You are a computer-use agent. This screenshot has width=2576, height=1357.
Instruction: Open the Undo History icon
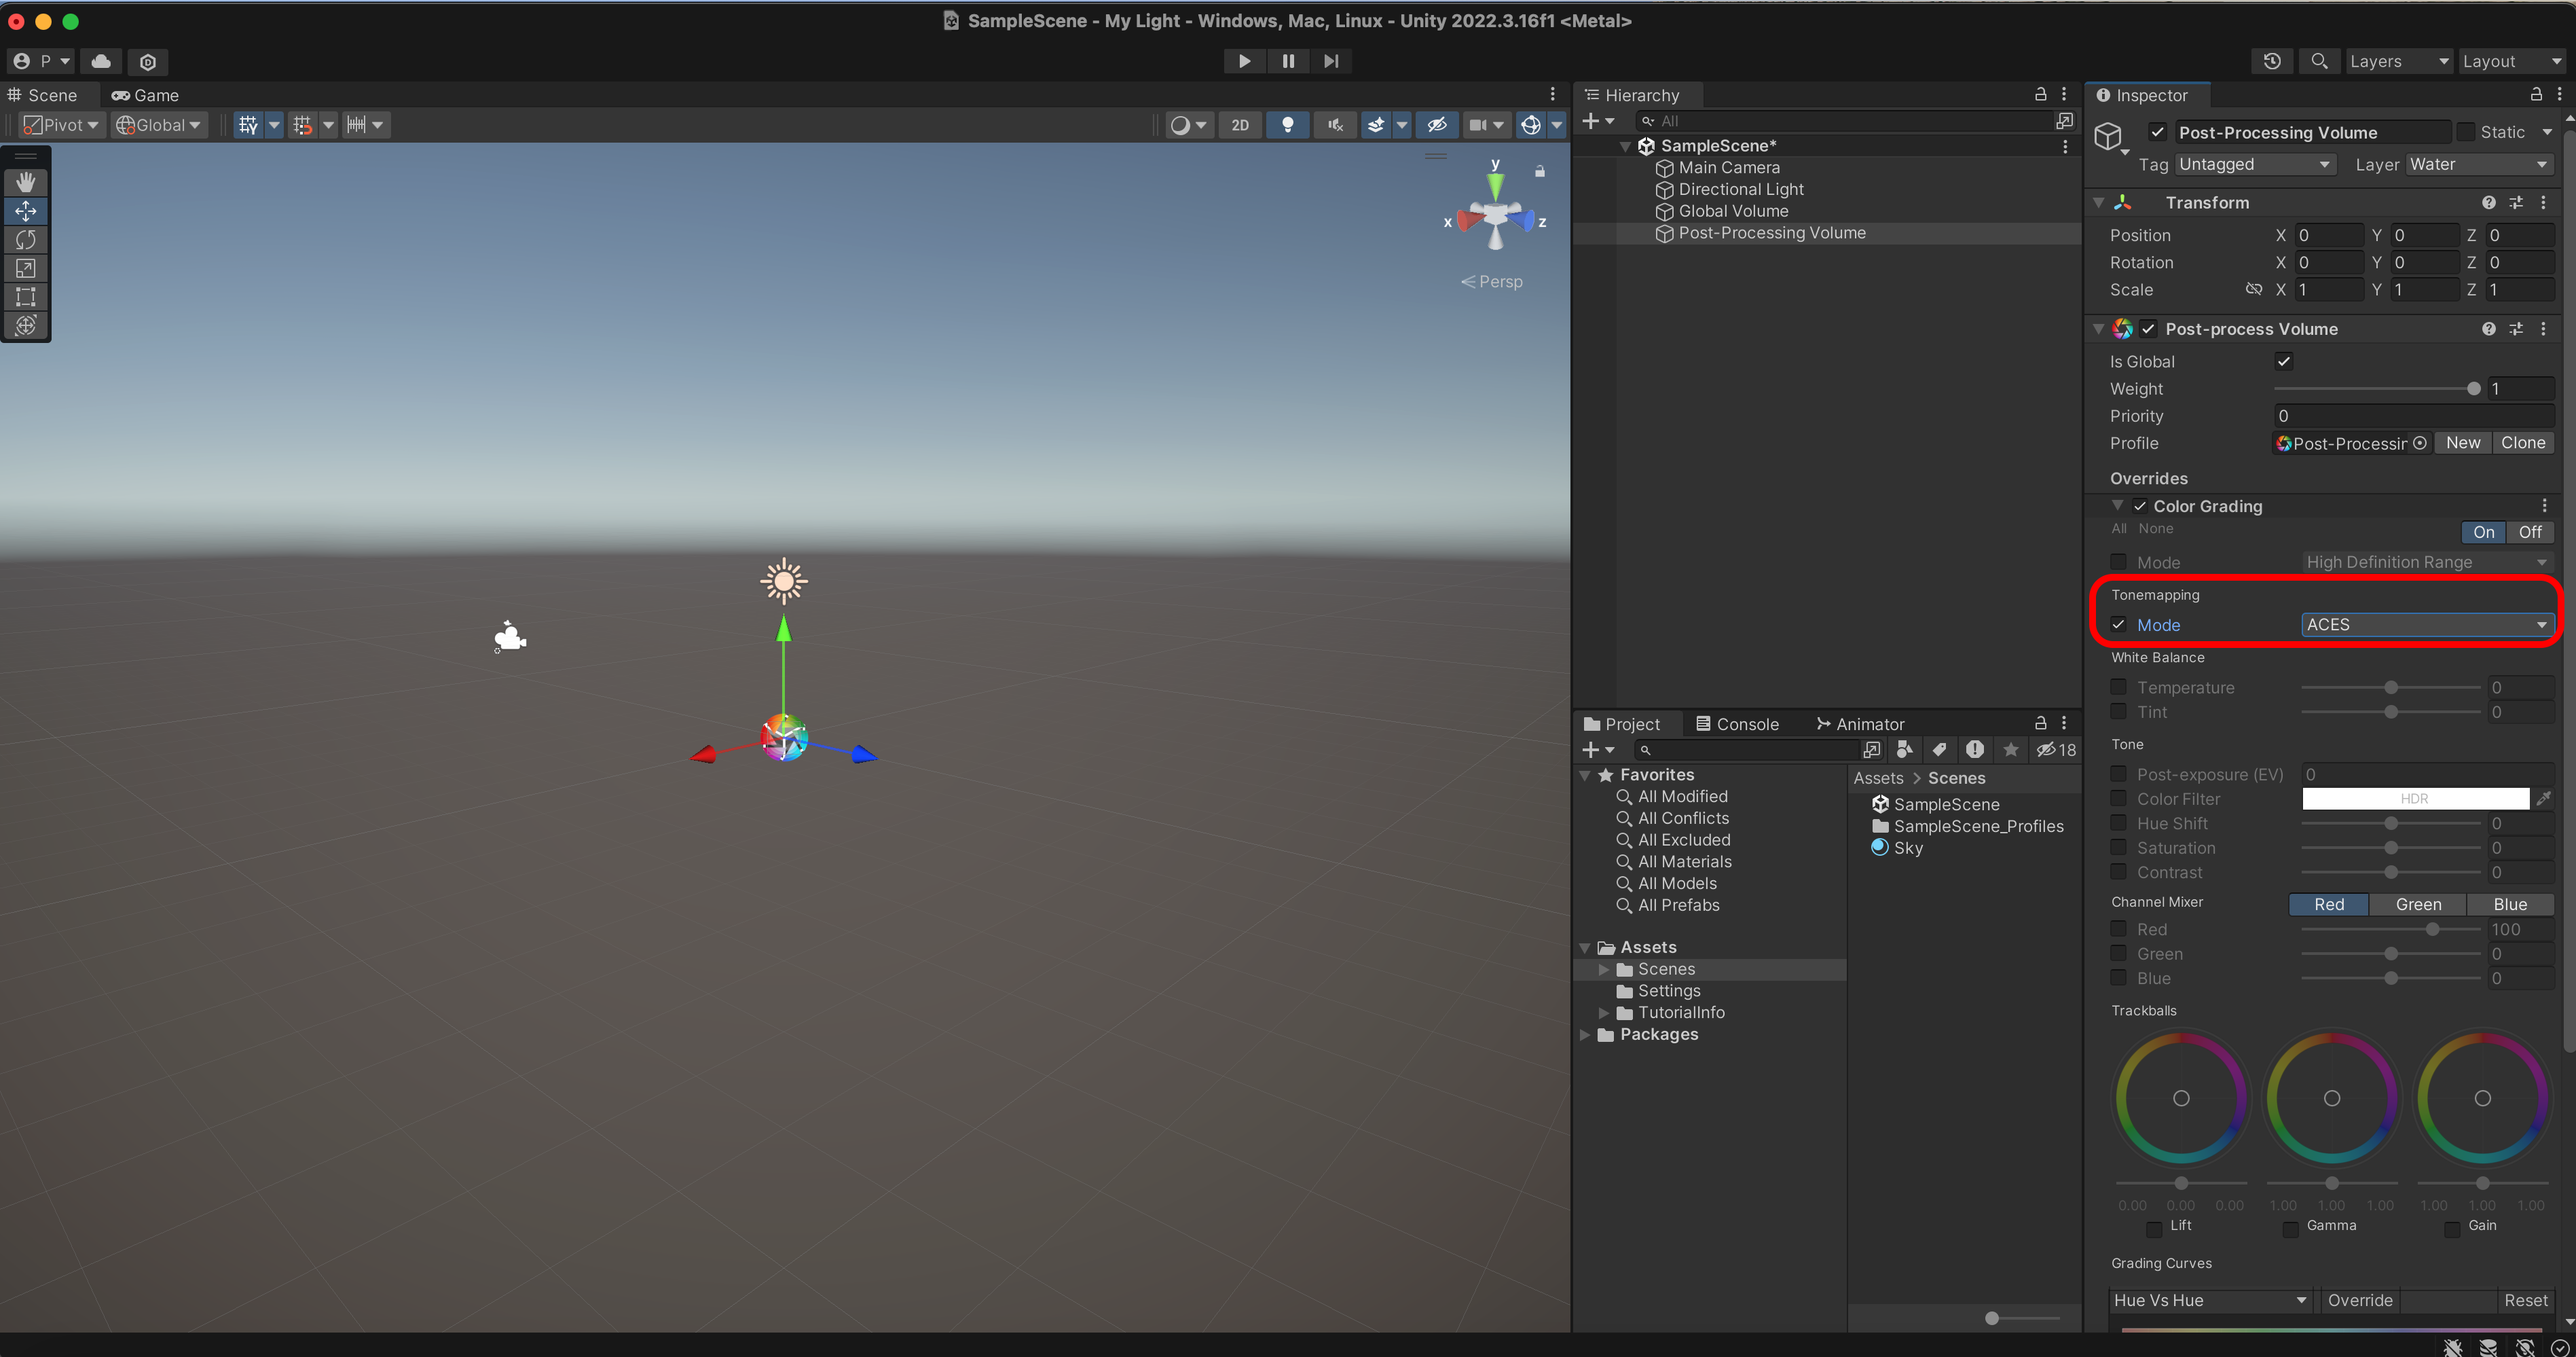tap(2272, 61)
